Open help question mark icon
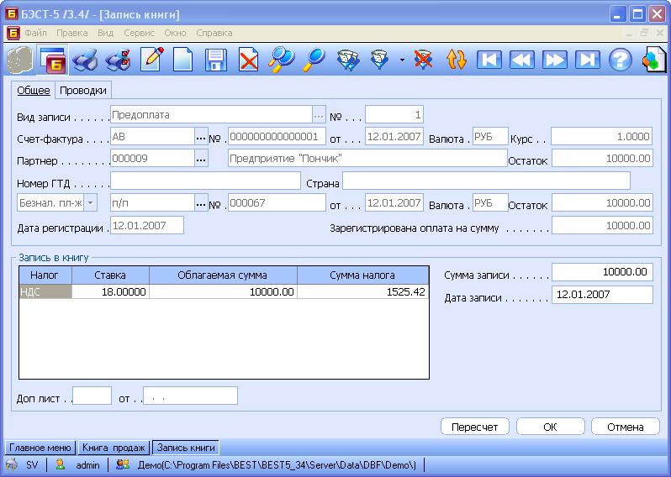671x477 pixels. 620,60
